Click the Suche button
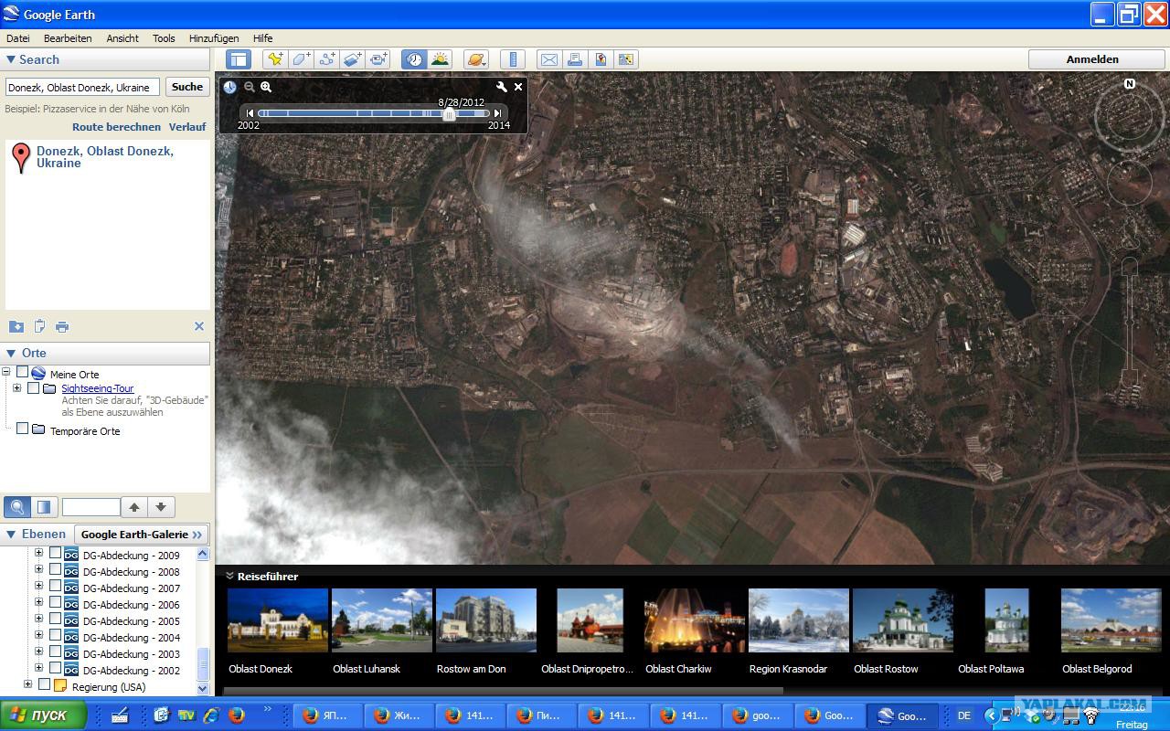This screenshot has width=1170, height=731. (x=187, y=87)
